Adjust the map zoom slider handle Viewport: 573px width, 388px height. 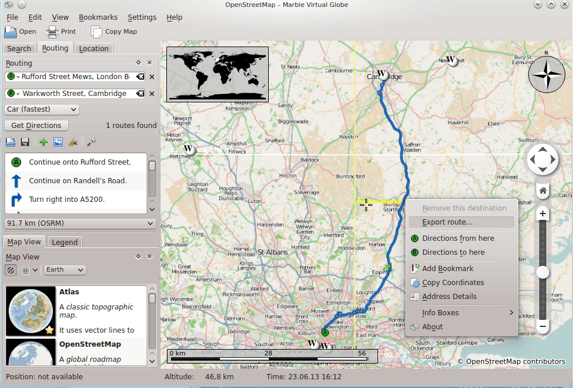pyautogui.click(x=543, y=272)
